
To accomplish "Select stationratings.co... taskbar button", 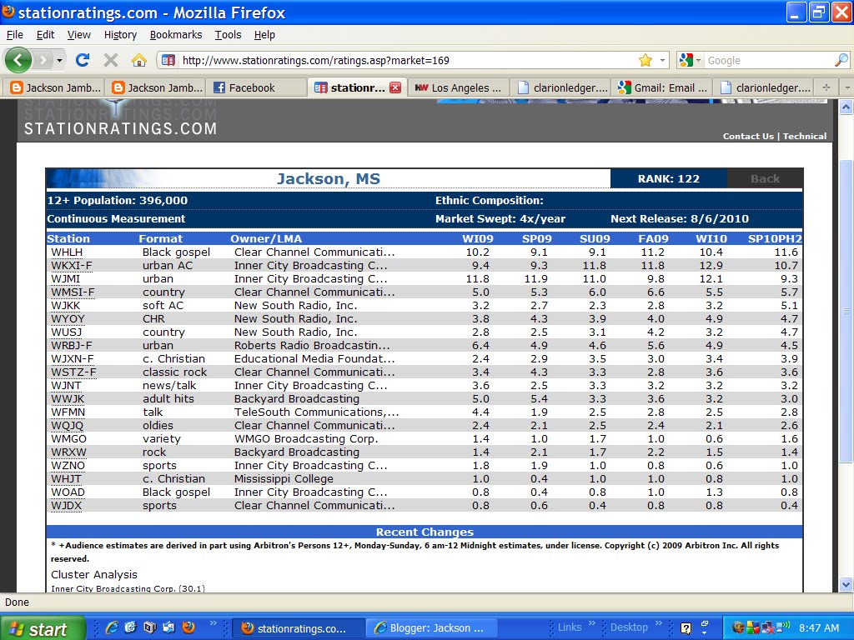I will pyautogui.click(x=297, y=628).
